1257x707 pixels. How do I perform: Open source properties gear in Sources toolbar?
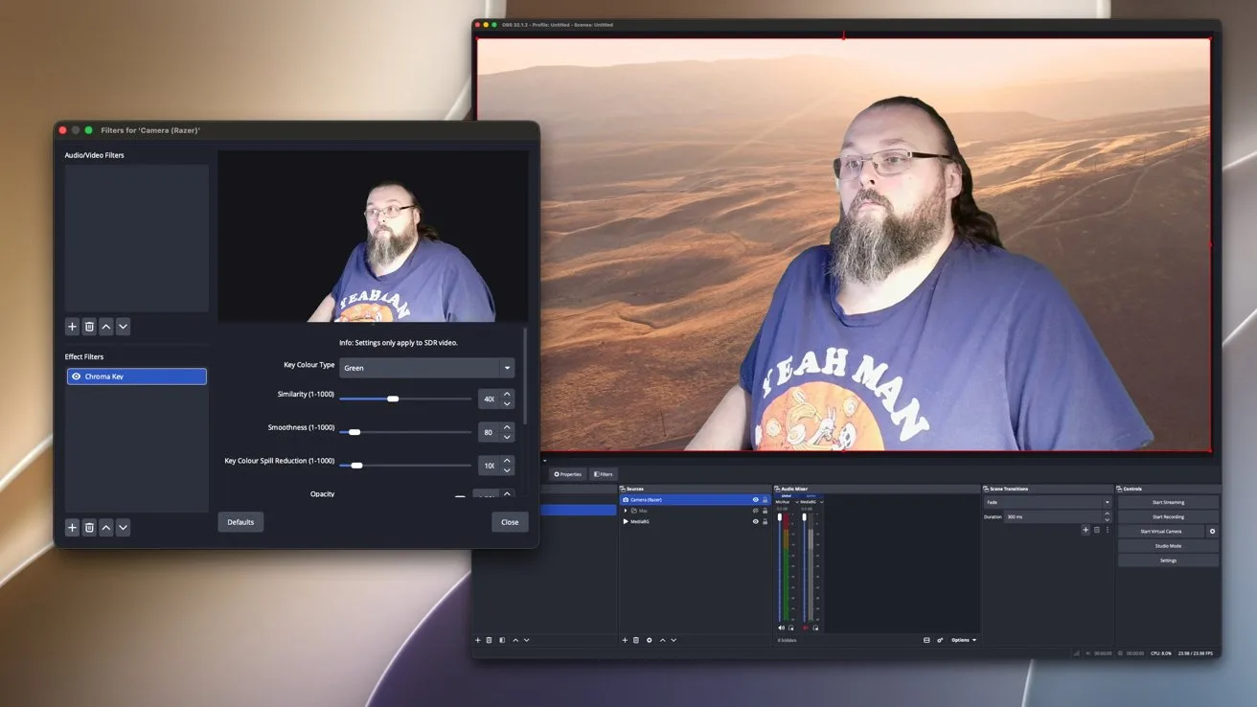tap(649, 640)
